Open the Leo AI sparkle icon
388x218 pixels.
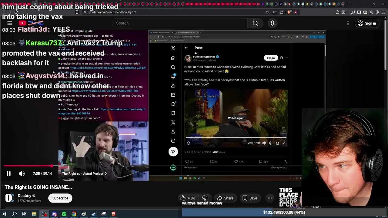[371, 12]
